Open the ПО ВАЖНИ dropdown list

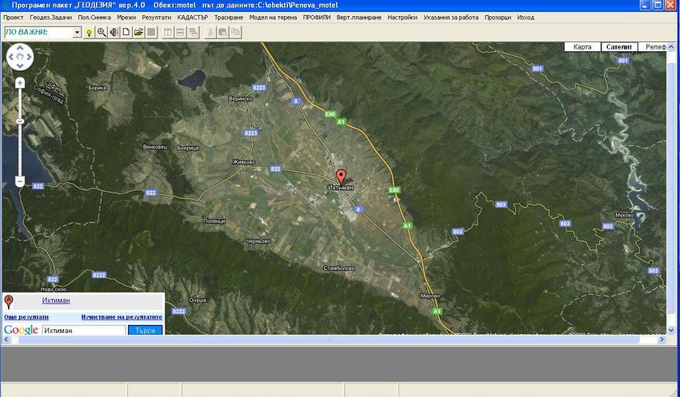pyautogui.click(x=77, y=33)
